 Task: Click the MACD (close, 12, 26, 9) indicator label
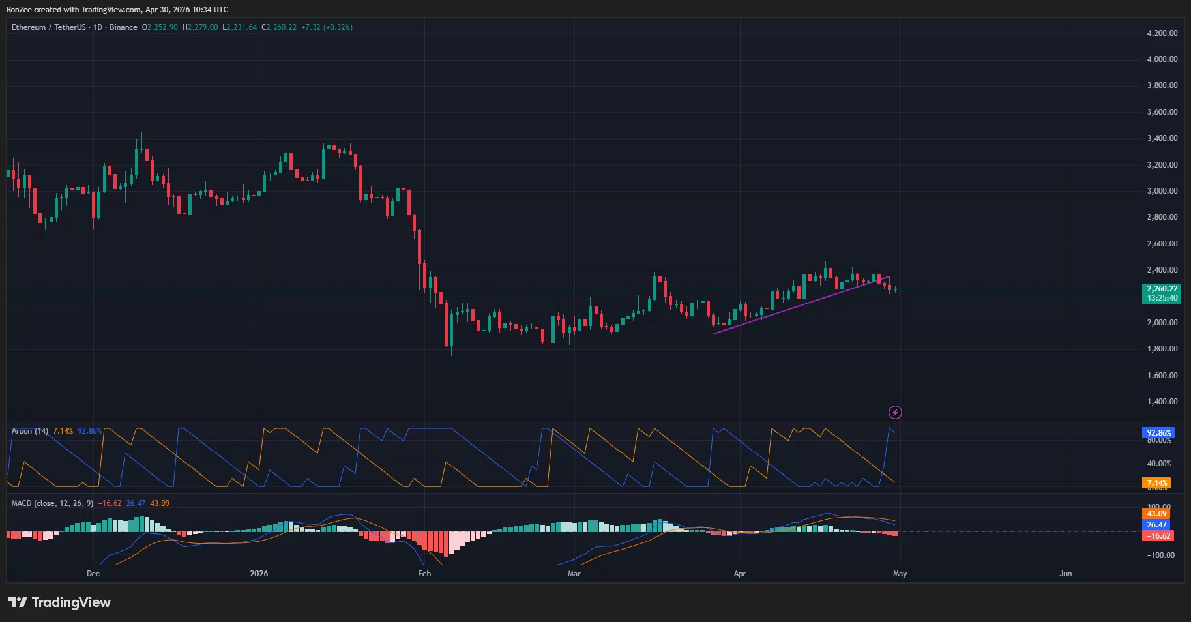(52, 503)
